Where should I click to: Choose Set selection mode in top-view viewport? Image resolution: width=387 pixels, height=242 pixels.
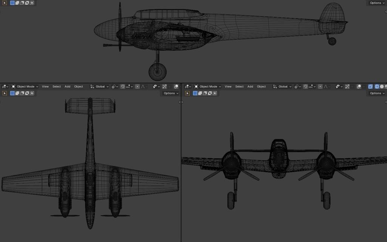tap(12, 93)
